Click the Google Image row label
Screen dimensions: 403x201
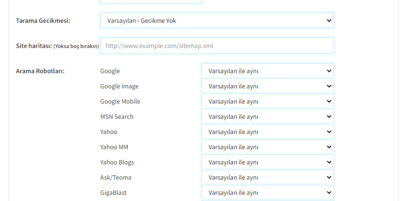pyautogui.click(x=119, y=86)
